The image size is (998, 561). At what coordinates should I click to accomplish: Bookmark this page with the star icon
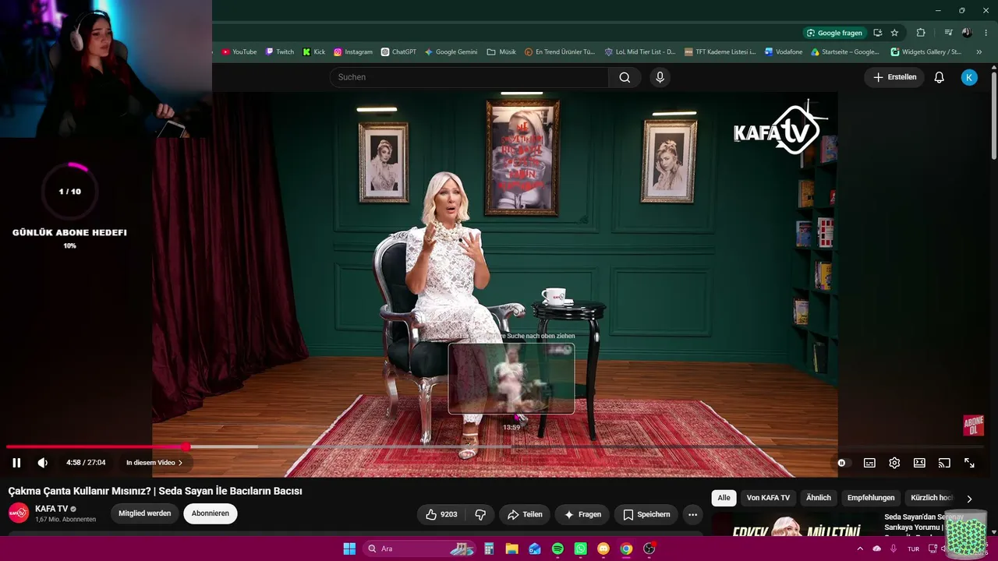[x=894, y=33]
